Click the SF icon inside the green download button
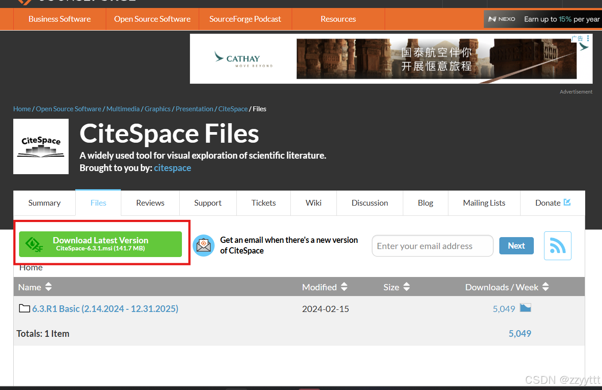The image size is (602, 390). [35, 244]
